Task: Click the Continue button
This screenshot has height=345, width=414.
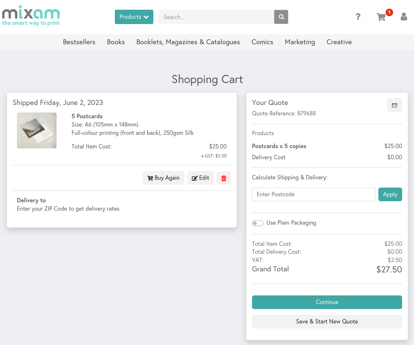Action: (x=327, y=302)
